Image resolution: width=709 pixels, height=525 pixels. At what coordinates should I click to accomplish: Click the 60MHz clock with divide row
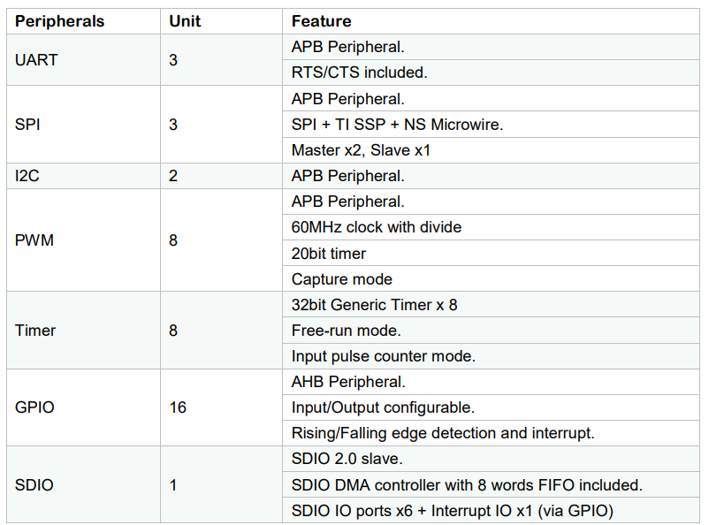click(491, 227)
